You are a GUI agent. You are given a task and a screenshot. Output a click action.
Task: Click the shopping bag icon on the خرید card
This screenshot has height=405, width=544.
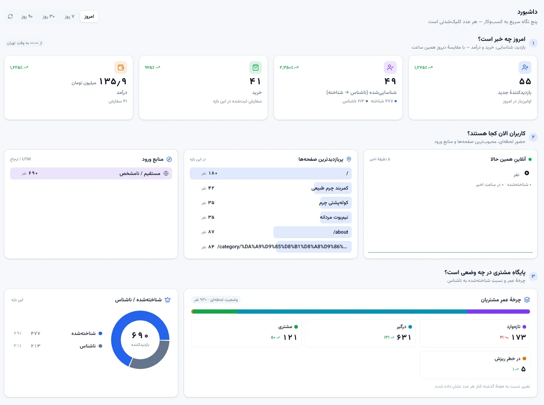(255, 67)
